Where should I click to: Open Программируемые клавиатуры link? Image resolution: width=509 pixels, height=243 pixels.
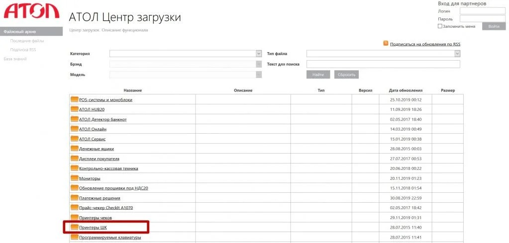tap(110, 238)
